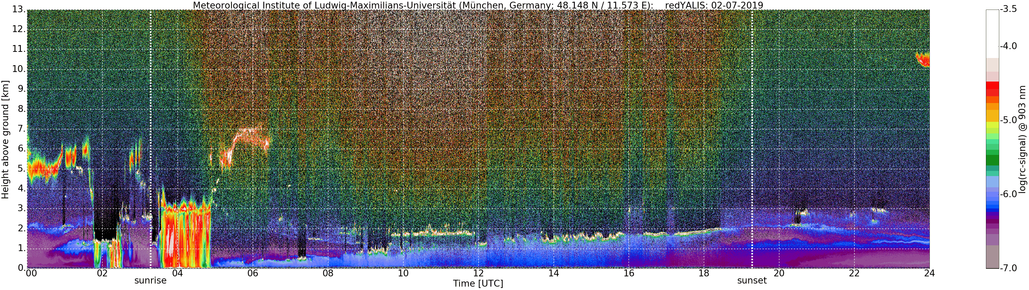Viewport: 1029px width, 290px height.
Task: Click the time axis tick label '18'
Action: [704, 273]
